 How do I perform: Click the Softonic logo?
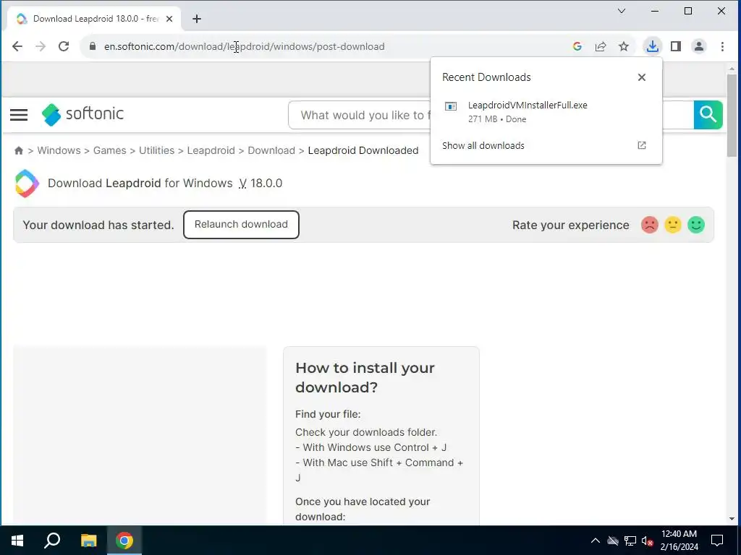[x=82, y=114]
